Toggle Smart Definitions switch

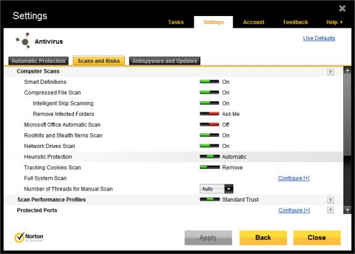point(209,81)
